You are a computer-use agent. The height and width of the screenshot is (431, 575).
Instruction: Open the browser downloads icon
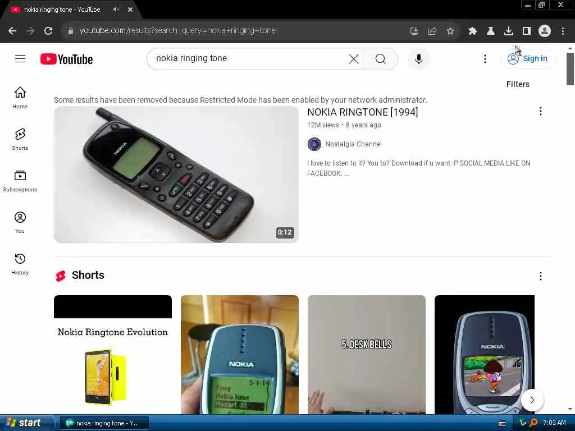[x=508, y=31]
